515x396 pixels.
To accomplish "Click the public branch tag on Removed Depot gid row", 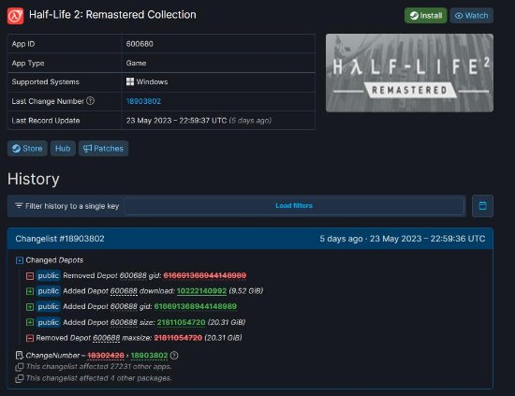I will [49, 275].
